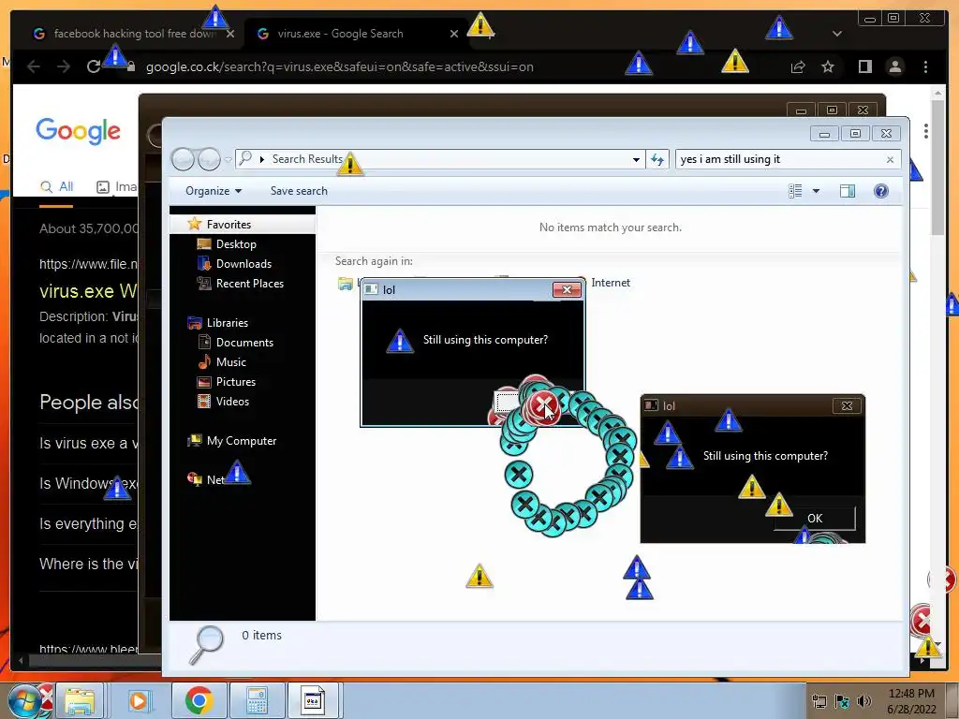
Task: Reload the Chrome page
Action: 94,66
